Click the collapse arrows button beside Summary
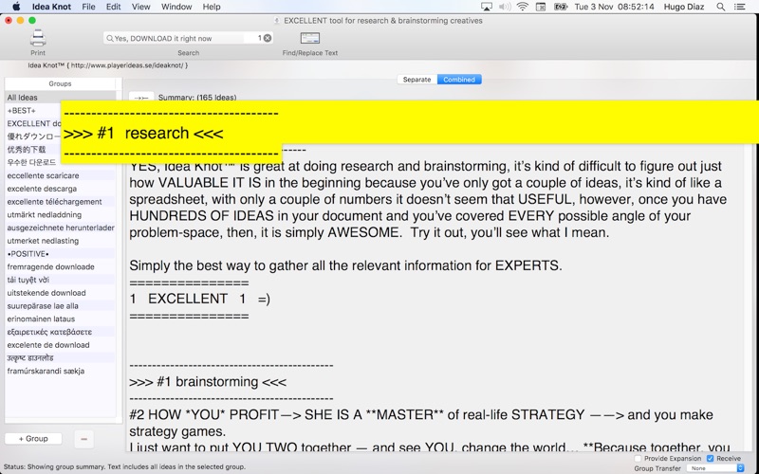 (x=141, y=97)
